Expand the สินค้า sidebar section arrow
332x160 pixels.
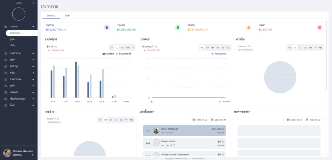click(33, 60)
